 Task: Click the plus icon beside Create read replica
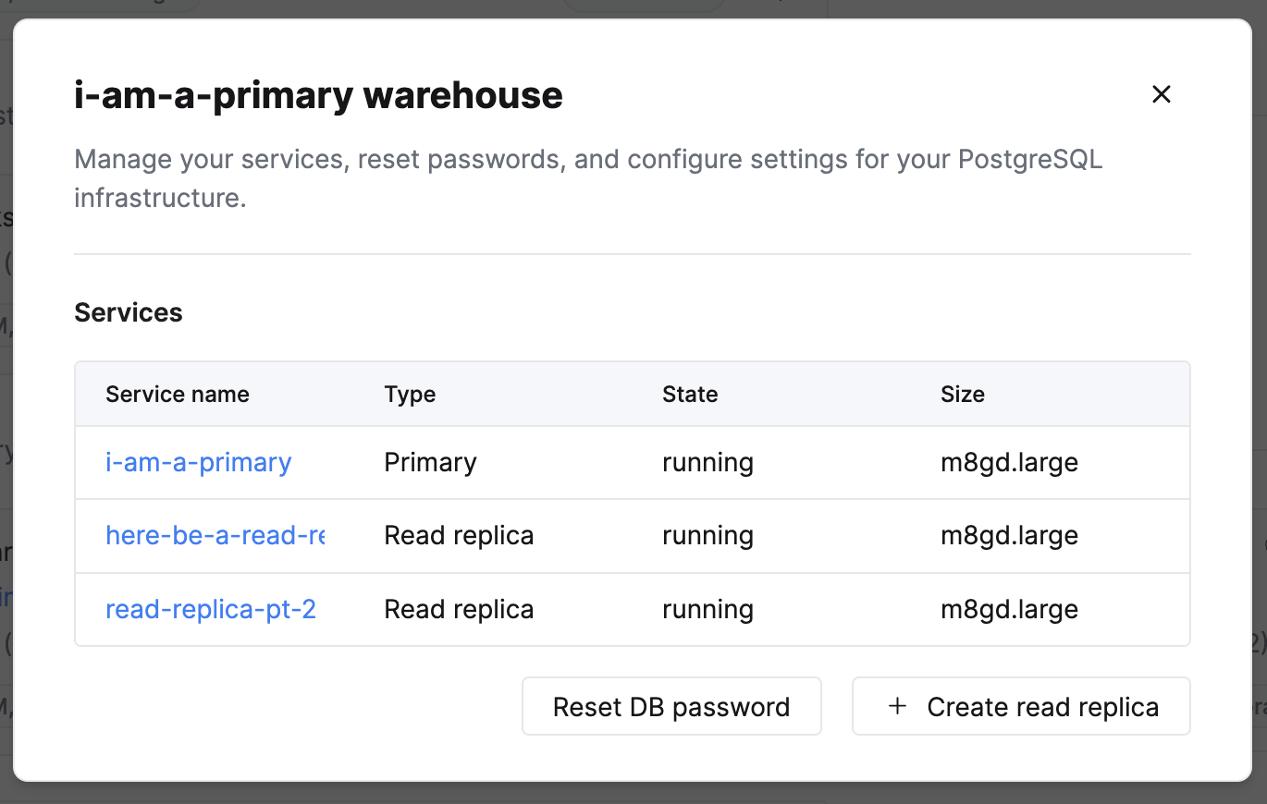895,706
